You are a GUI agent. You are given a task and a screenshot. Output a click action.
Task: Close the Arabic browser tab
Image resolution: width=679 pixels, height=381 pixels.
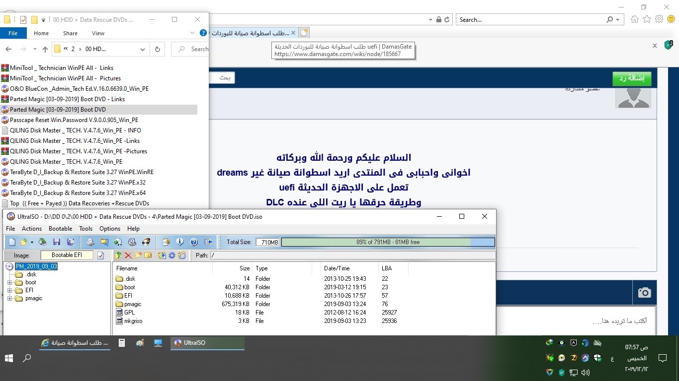(293, 33)
